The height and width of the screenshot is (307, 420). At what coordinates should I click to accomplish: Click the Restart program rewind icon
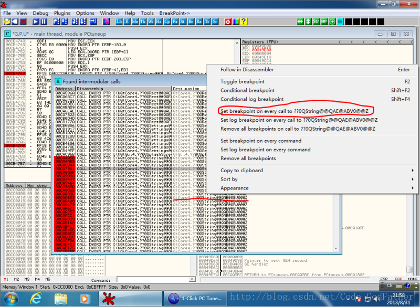pos(15,22)
